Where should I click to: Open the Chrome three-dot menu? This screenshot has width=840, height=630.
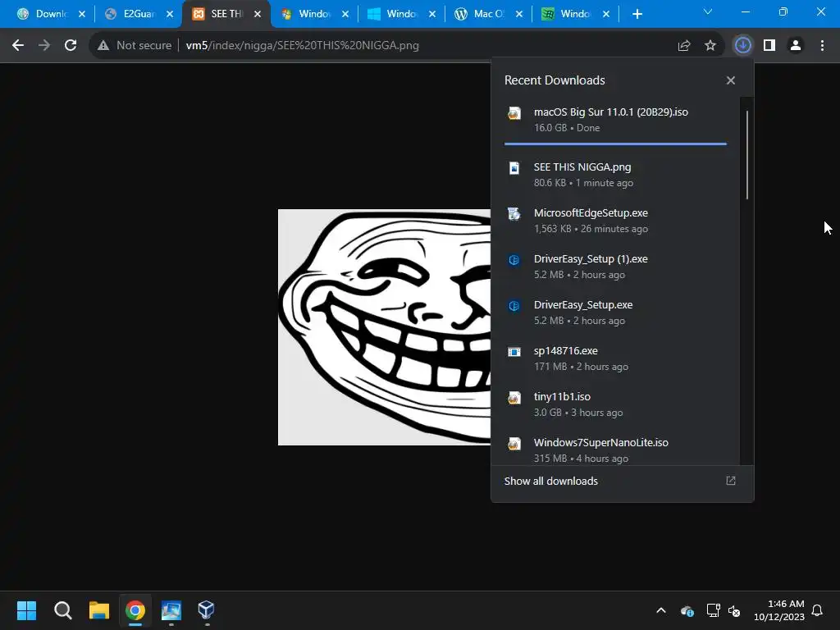click(822, 46)
